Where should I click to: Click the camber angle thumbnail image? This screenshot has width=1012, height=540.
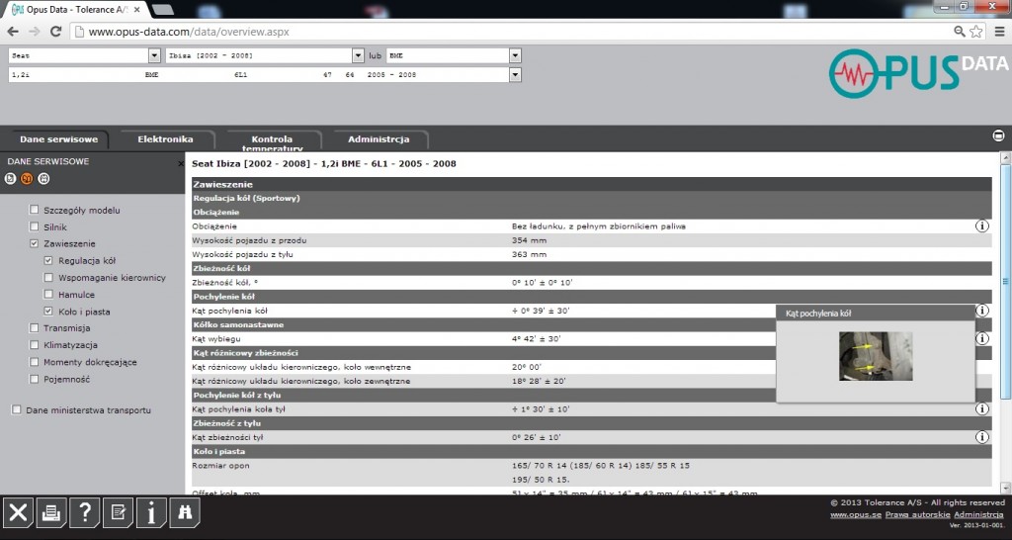pyautogui.click(x=876, y=356)
